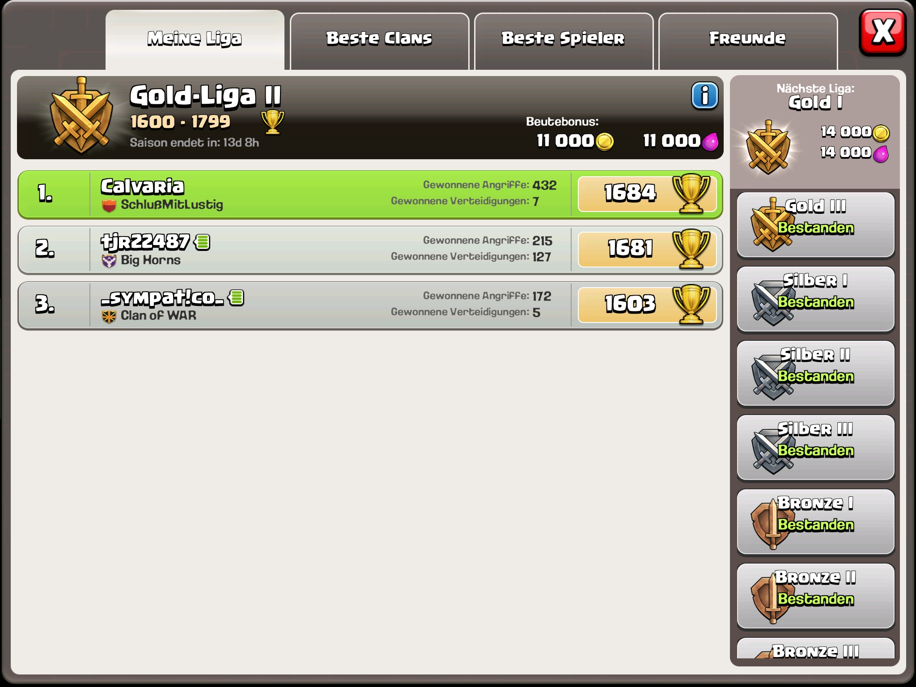
Task: Select the Silber III league card
Action: pyautogui.click(x=815, y=448)
